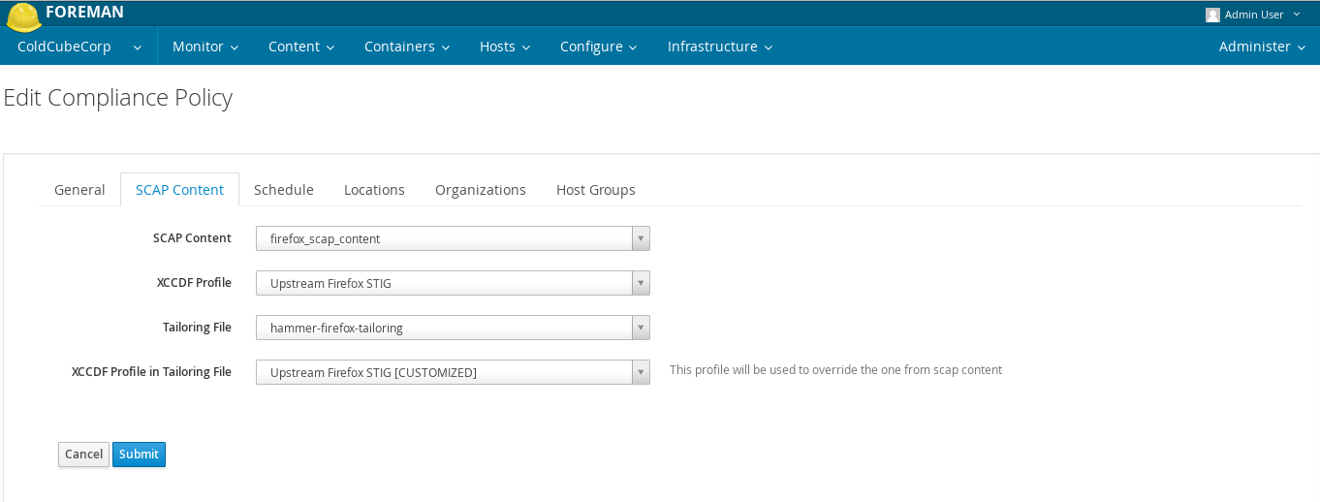Expand the SCAP Content dropdown
Image resolution: width=1320 pixels, height=502 pixels.
(x=453, y=238)
